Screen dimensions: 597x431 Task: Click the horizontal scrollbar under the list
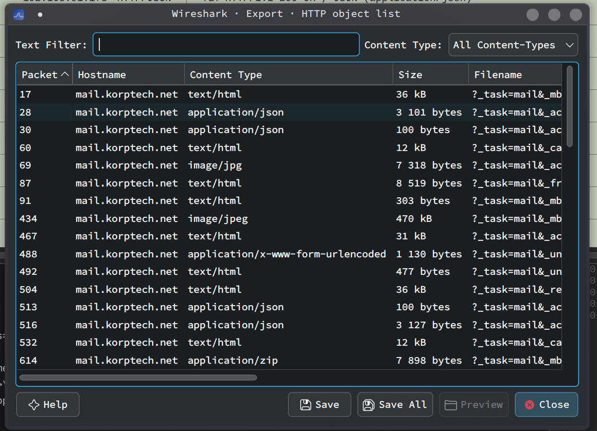138,378
